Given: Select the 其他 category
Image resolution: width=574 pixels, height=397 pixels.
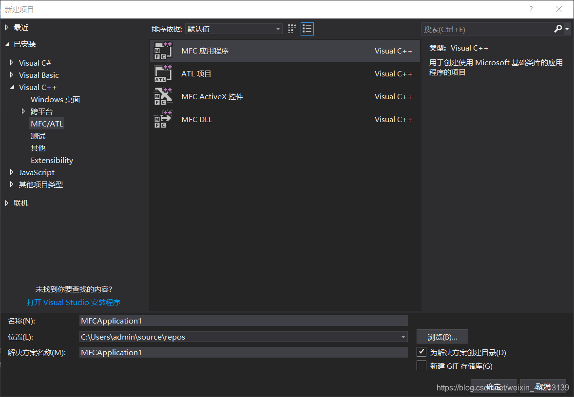Looking at the screenshot, I should 38,148.
